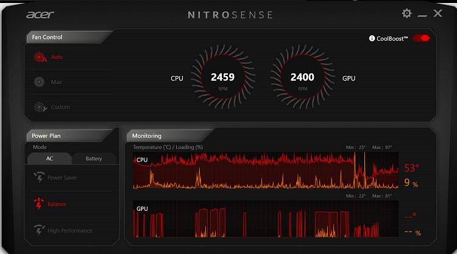457x254 pixels.
Task: Switch to the Battery mode tab
Action: (94, 159)
